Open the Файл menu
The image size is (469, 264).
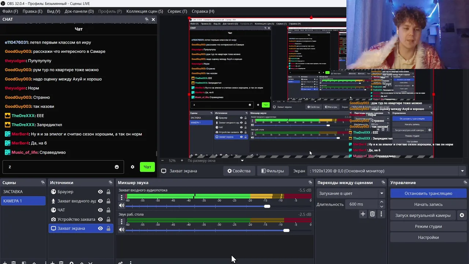click(10, 11)
